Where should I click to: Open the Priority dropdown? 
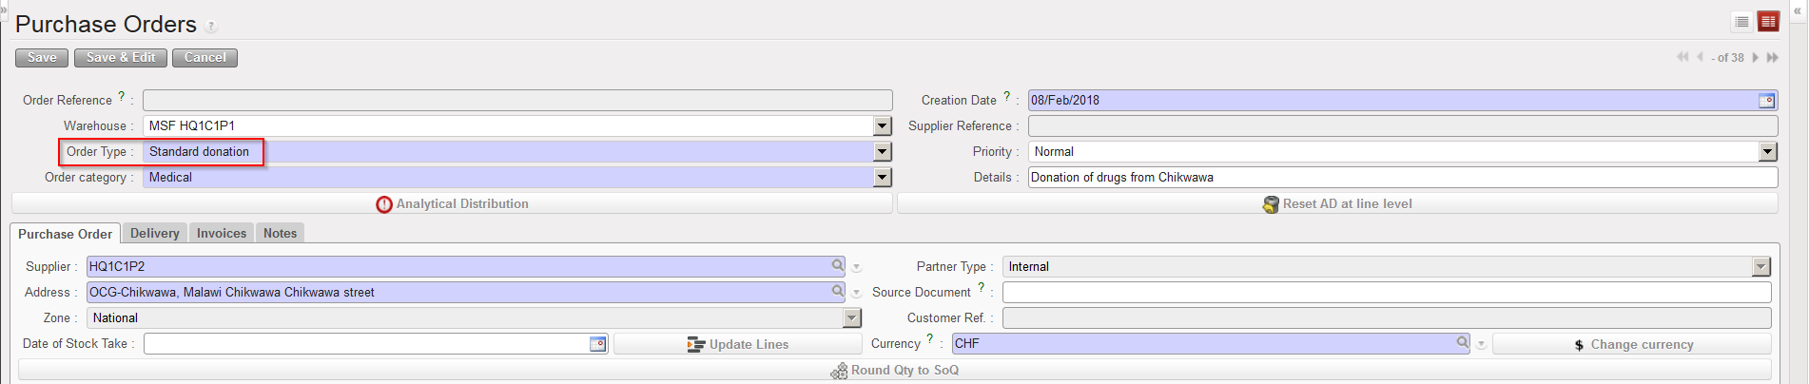pos(1767,152)
